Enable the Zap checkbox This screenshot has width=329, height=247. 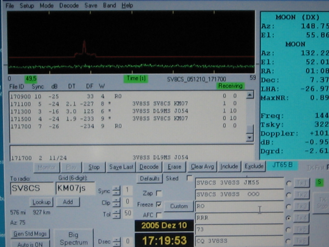coord(159,193)
